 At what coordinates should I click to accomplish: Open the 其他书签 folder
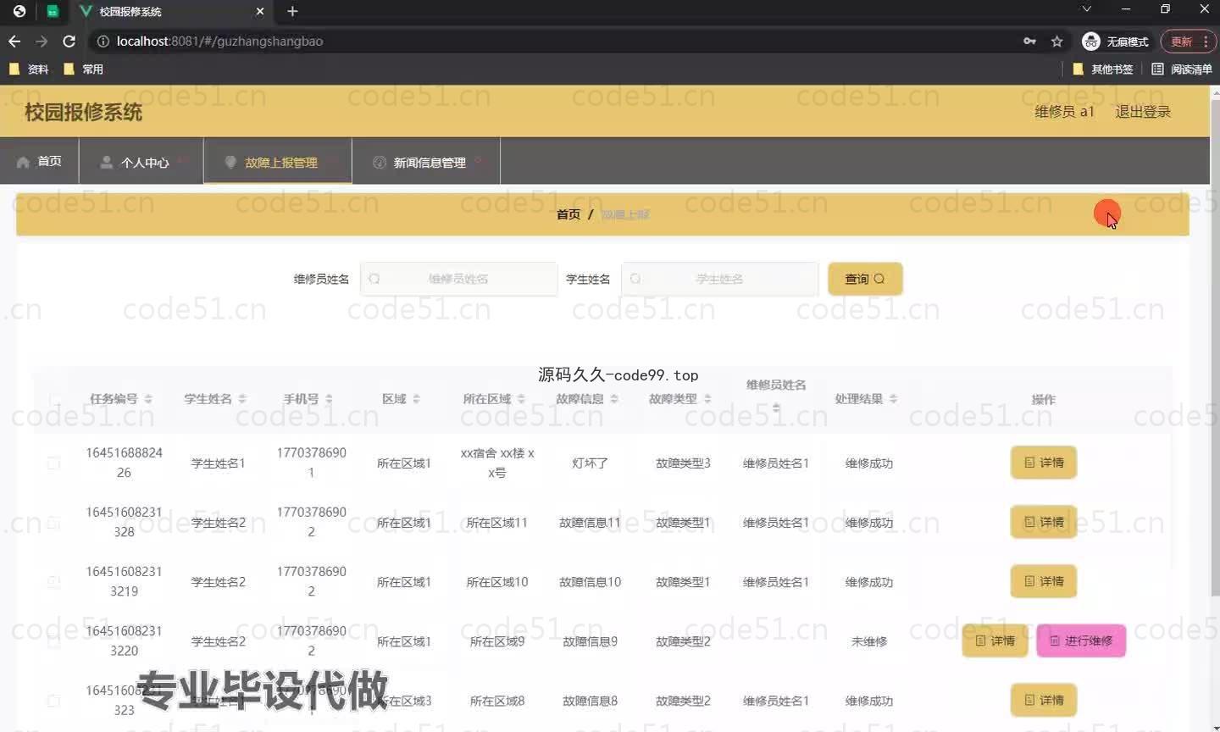(x=1102, y=69)
